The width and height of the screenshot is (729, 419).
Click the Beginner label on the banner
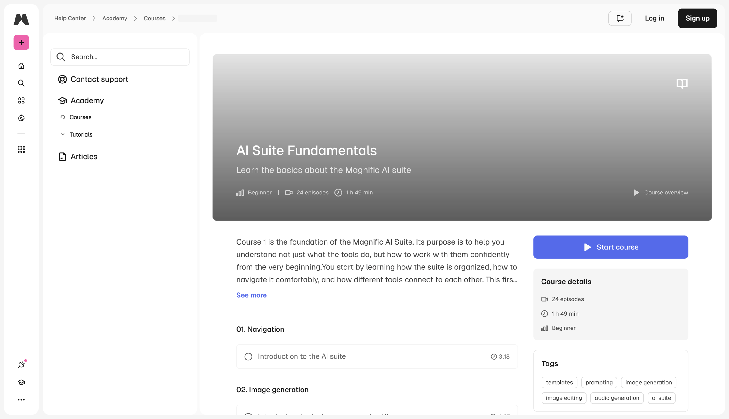tap(260, 193)
